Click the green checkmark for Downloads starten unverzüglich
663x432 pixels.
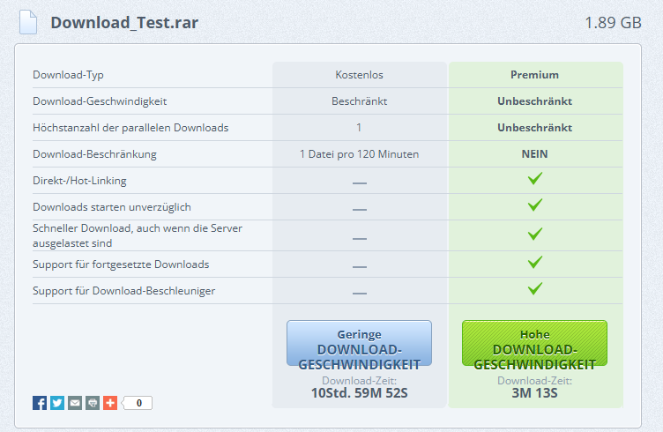(x=535, y=205)
